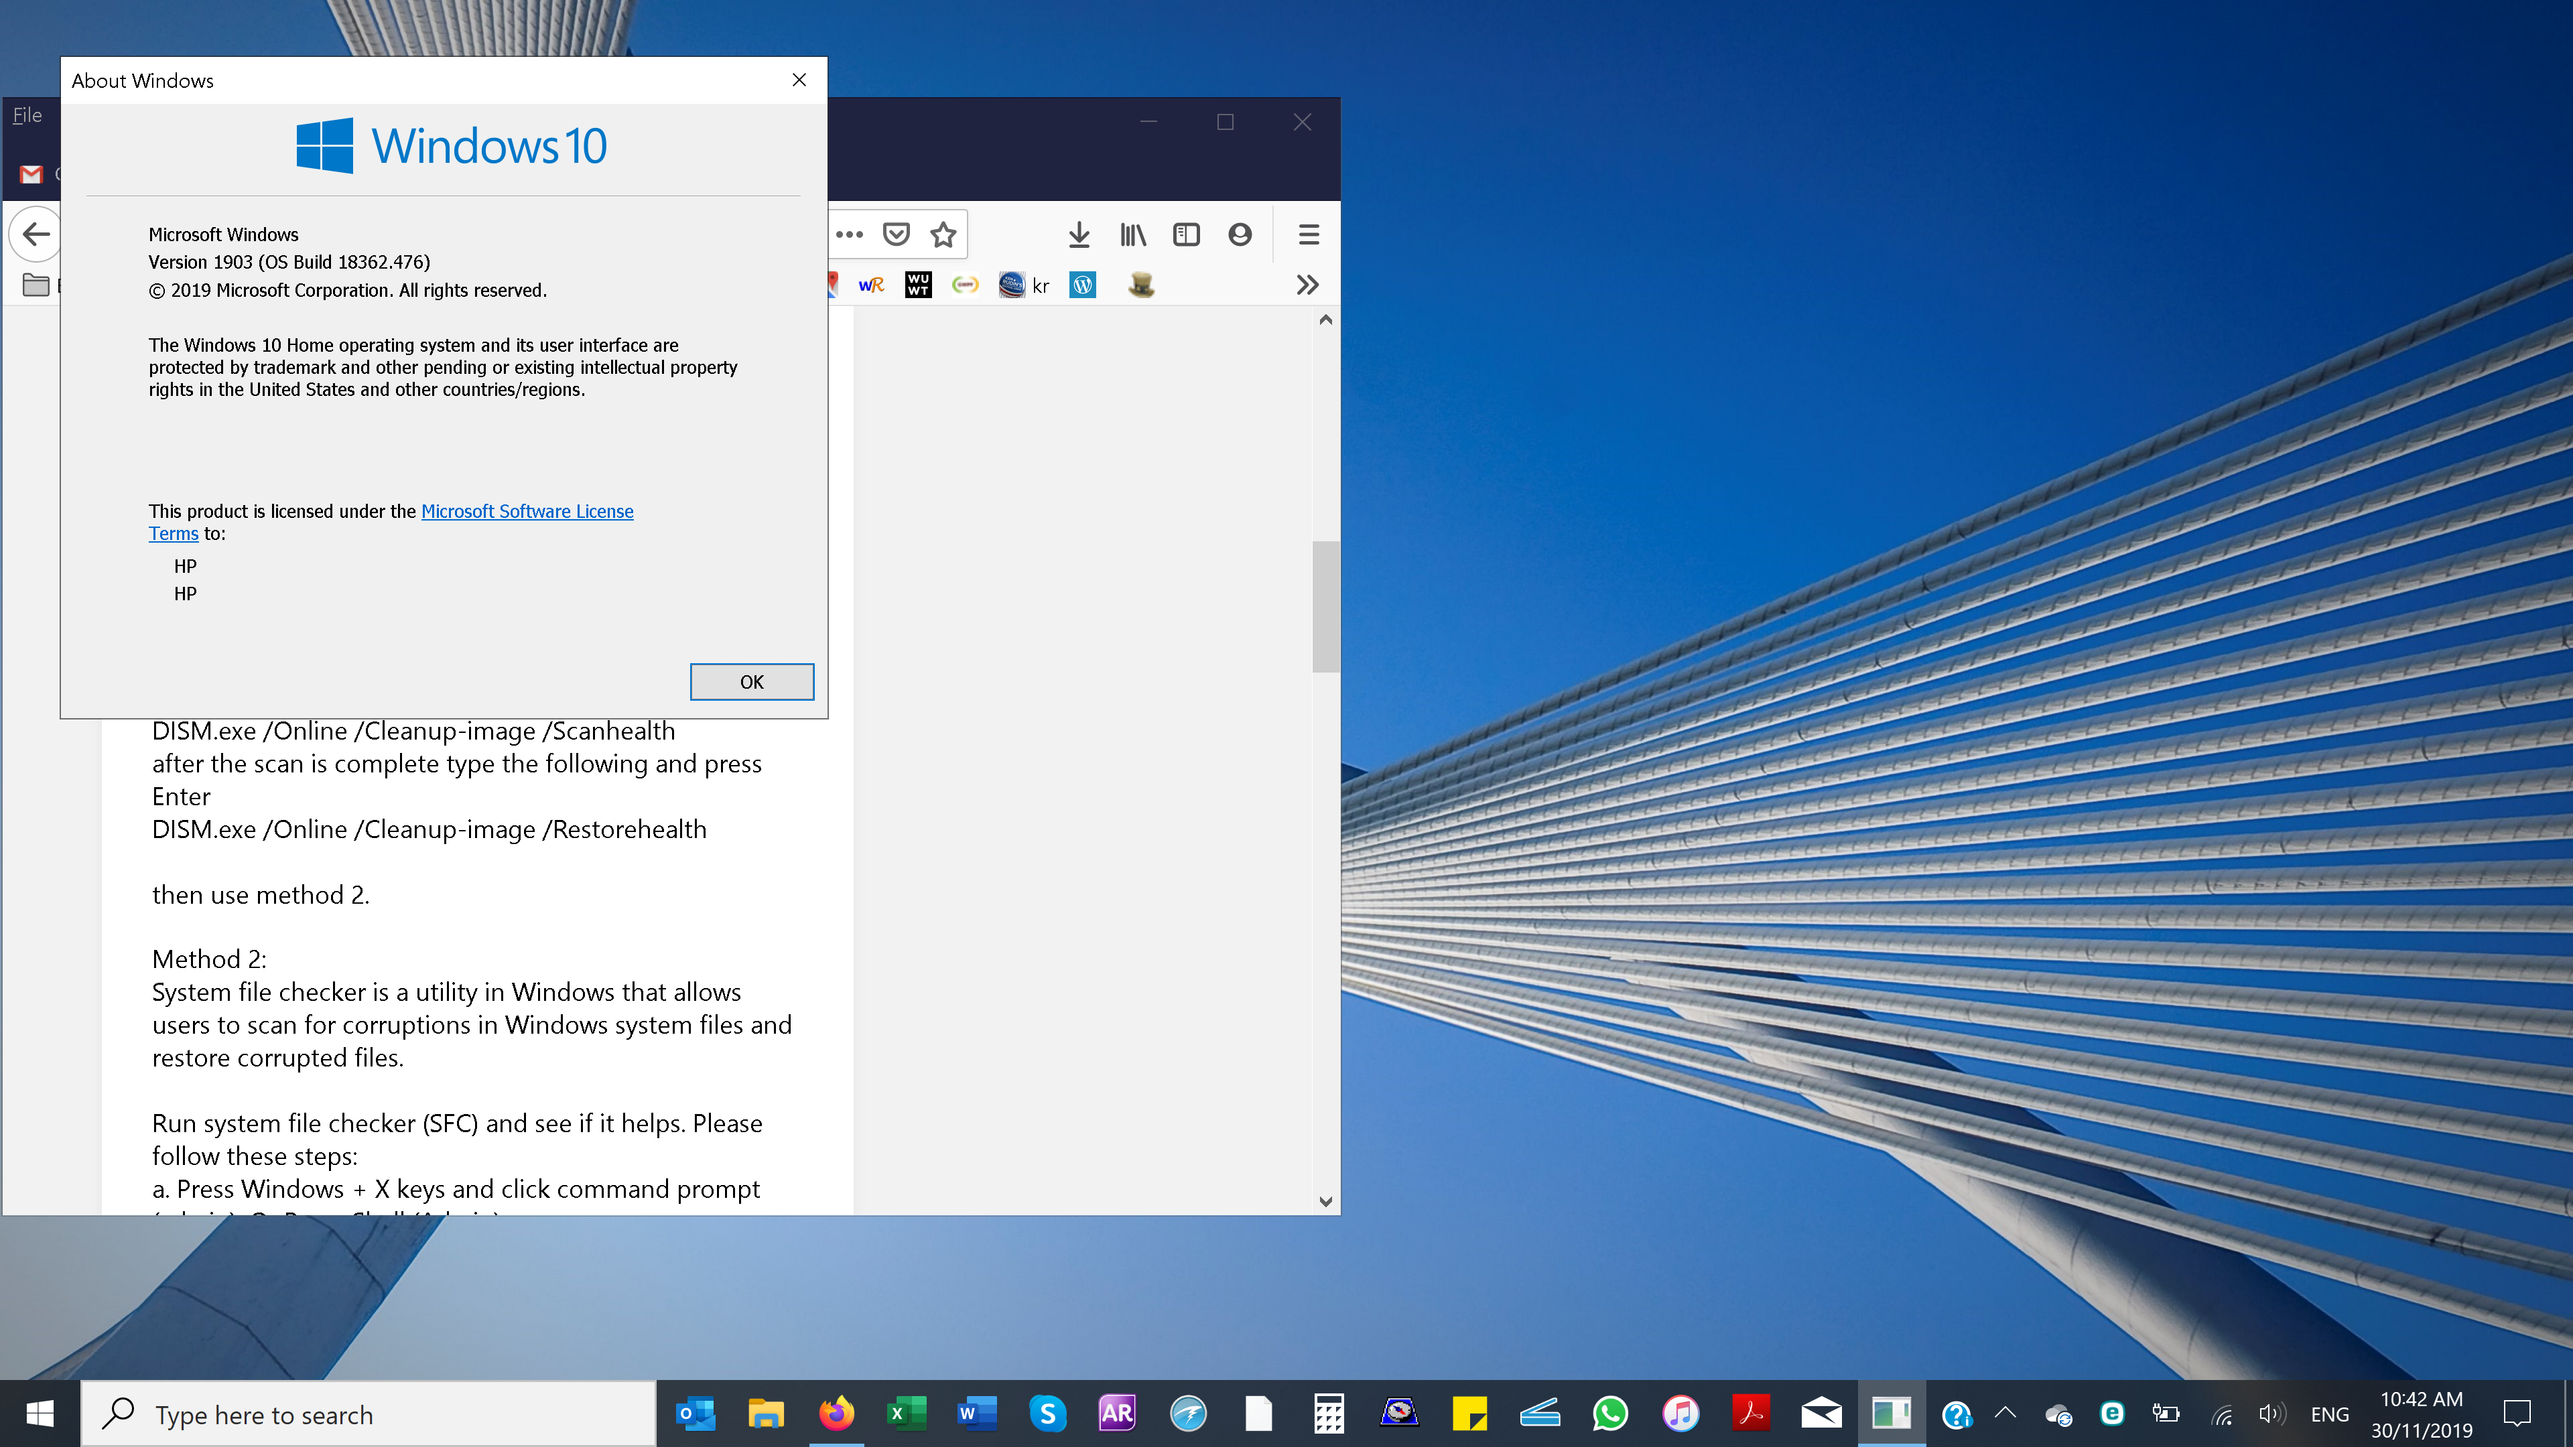
Task: Open the Firefox Downloads panel
Action: pyautogui.click(x=1079, y=234)
